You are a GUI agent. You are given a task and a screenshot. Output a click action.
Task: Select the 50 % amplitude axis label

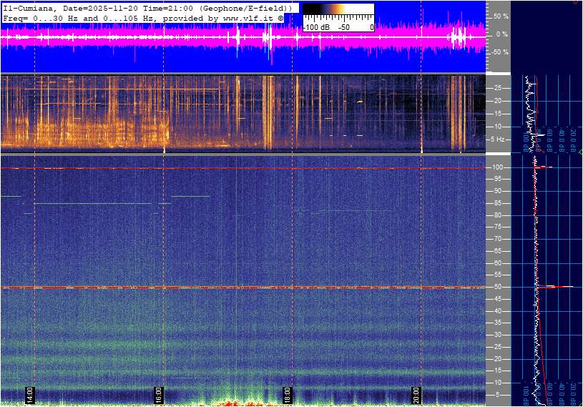click(500, 16)
